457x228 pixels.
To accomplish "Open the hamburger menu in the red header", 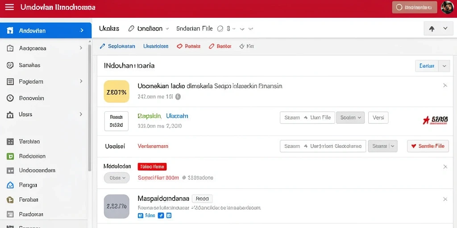I will point(9,7).
